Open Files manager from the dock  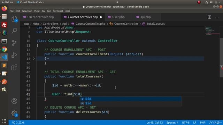pos(4,17)
